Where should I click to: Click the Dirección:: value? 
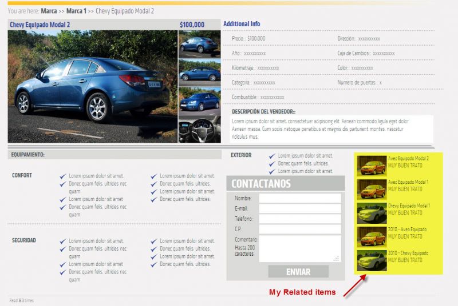(x=369, y=39)
